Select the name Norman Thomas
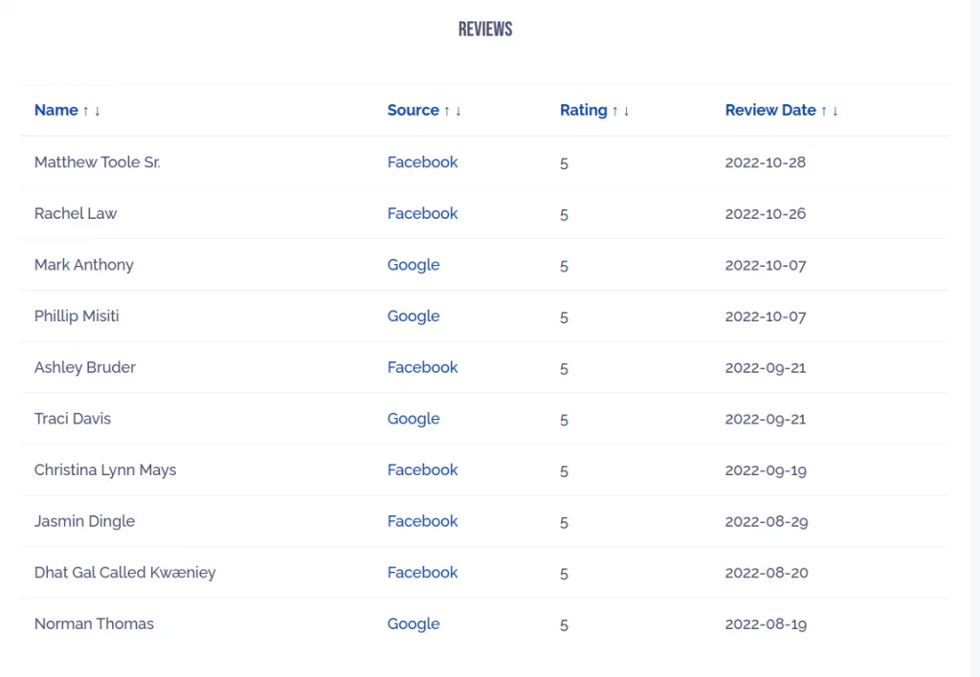Viewport: 980px width, 677px height. coord(94,623)
